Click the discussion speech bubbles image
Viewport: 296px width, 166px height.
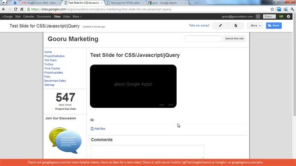click(65, 140)
